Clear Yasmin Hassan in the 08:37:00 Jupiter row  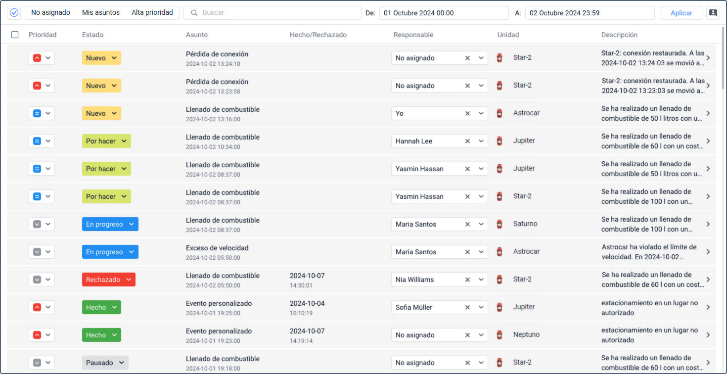(x=467, y=169)
